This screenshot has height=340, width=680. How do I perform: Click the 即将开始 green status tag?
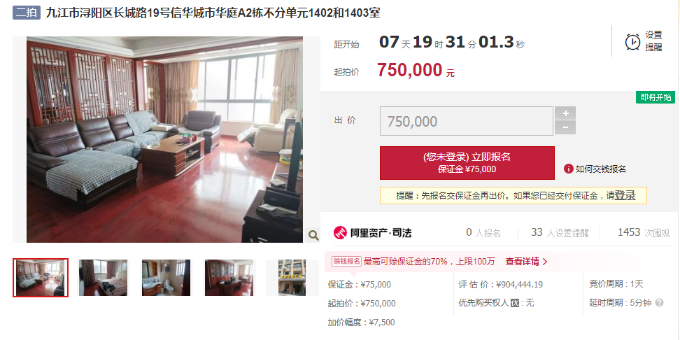click(x=656, y=97)
